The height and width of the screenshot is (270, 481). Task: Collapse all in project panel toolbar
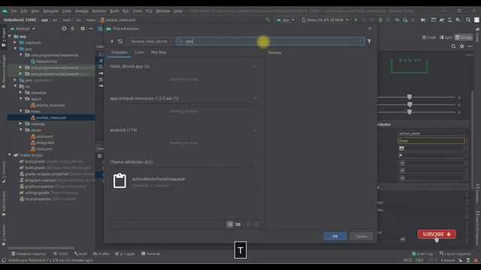pos(73,28)
